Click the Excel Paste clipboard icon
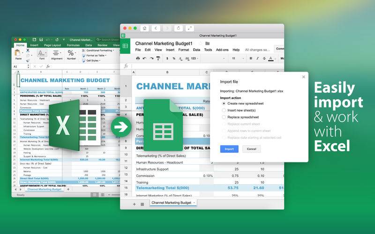The height and width of the screenshot is (234, 375). pyautogui.click(x=18, y=53)
